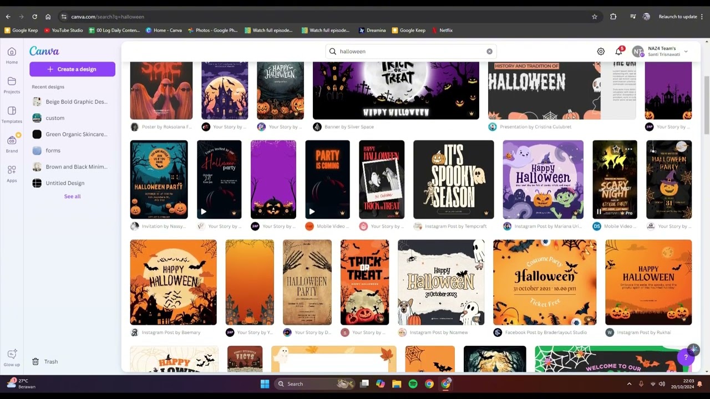Reload the Canva page
Screen dimensions: 710x399
34,17
